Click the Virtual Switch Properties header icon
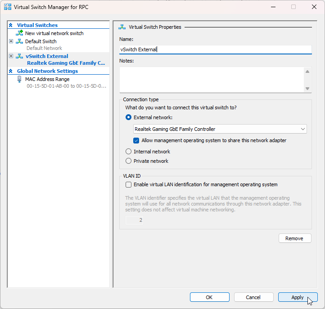Image resolution: width=325 pixels, height=309 pixels. (x=122, y=27)
